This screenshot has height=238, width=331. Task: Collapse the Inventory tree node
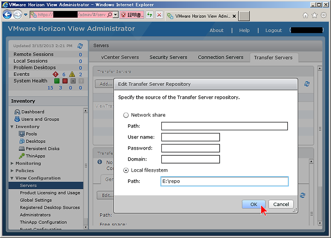12,127
